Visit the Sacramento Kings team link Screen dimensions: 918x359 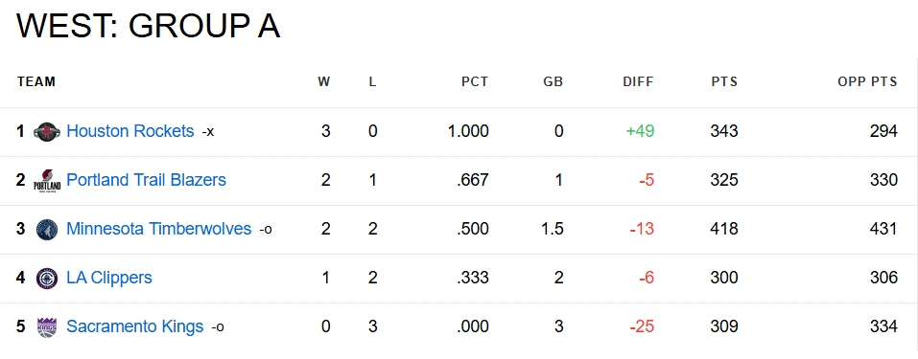click(x=134, y=326)
